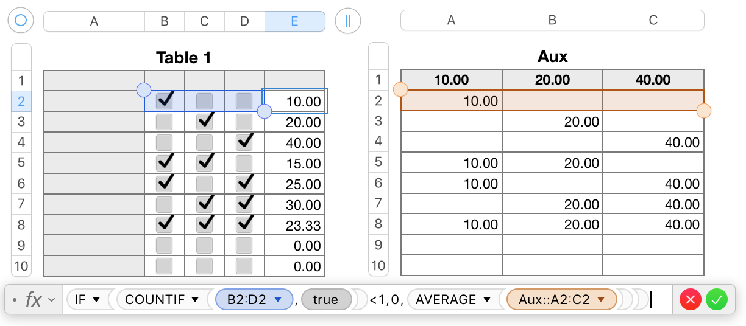Click Table 1 circular table handle

point(21,21)
